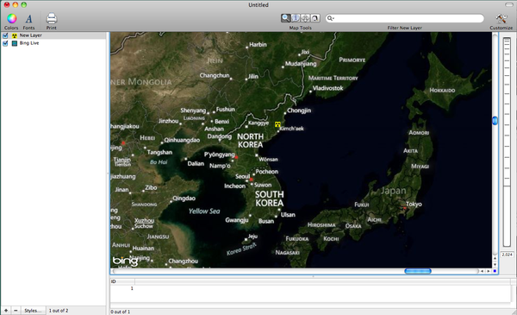Click the map scroll up arrow
Screen dimensions: 517x315
click(x=495, y=259)
